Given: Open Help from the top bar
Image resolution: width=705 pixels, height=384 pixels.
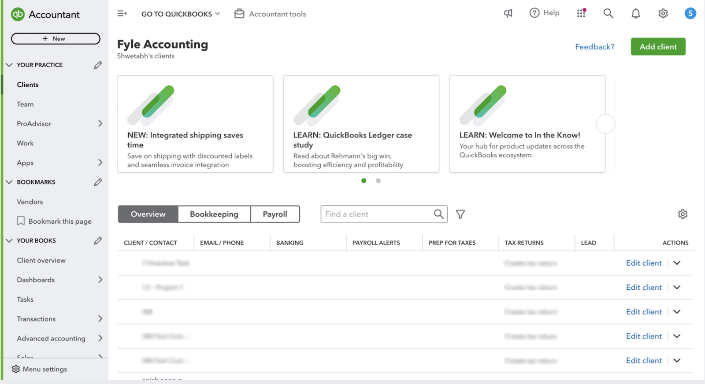Looking at the screenshot, I should point(544,13).
